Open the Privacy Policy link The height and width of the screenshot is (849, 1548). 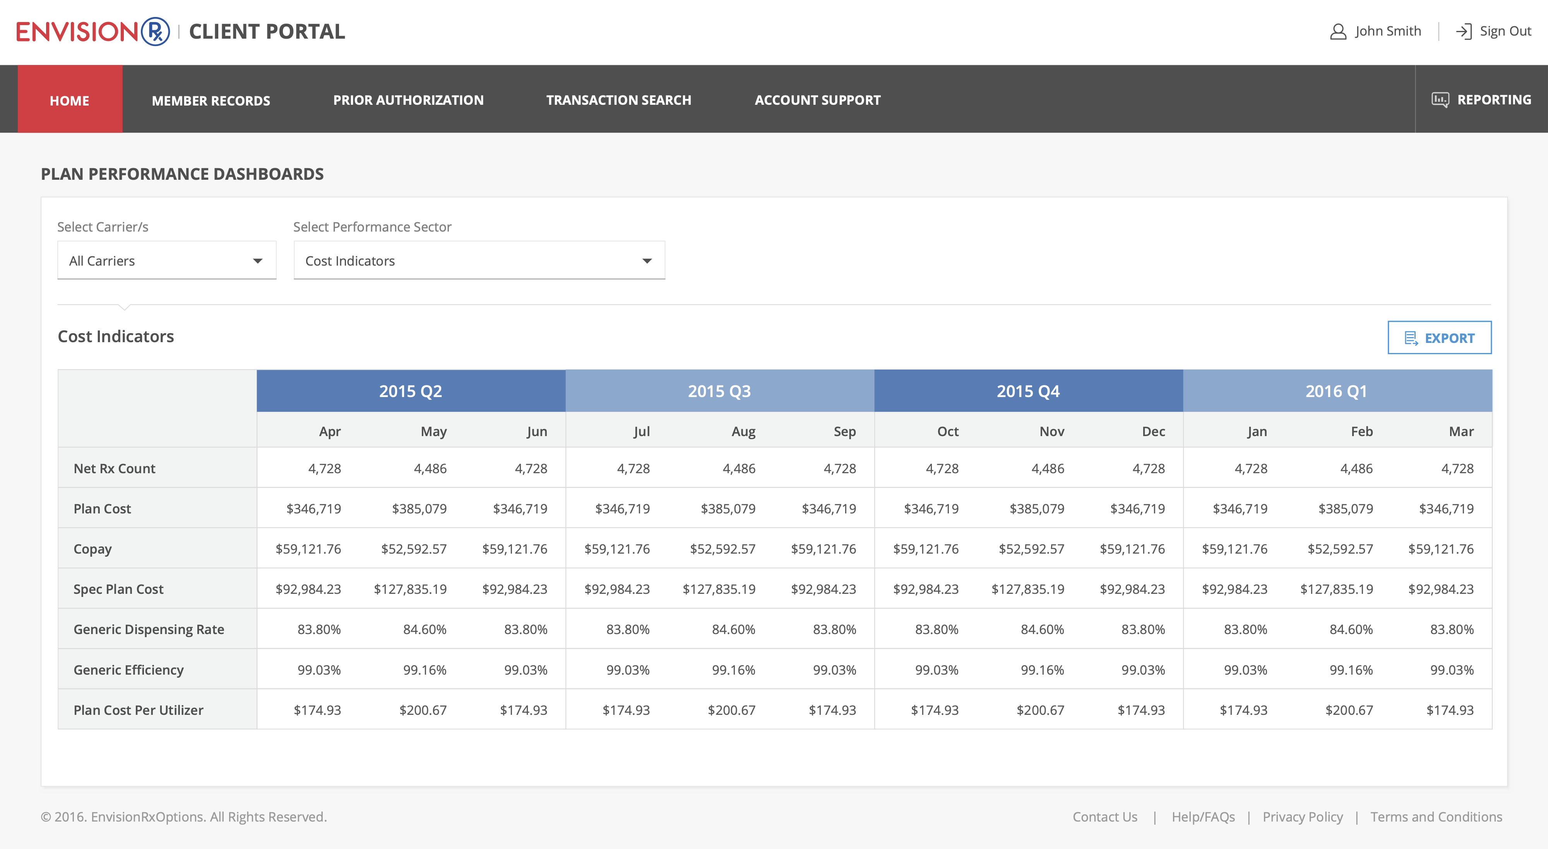tap(1302, 817)
